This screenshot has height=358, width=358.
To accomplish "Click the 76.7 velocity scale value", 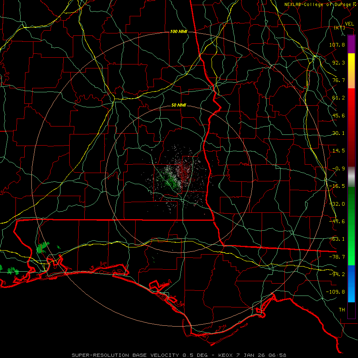I will [339, 80].
